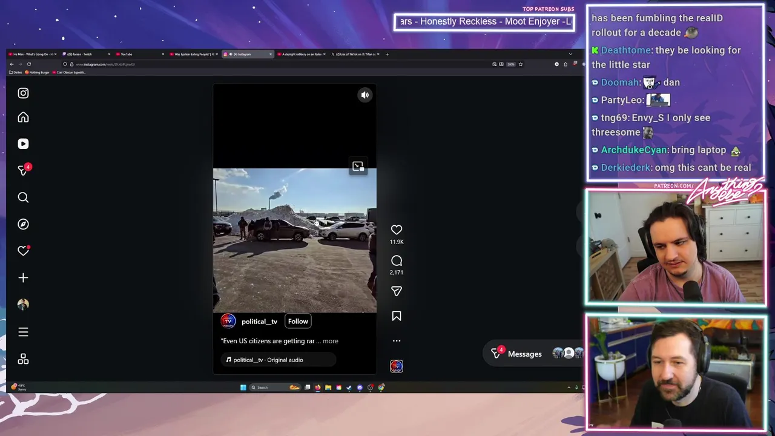Open Instagram search magnifier in sidebar
Screen dimensions: 775x436
pyautogui.click(x=23, y=197)
